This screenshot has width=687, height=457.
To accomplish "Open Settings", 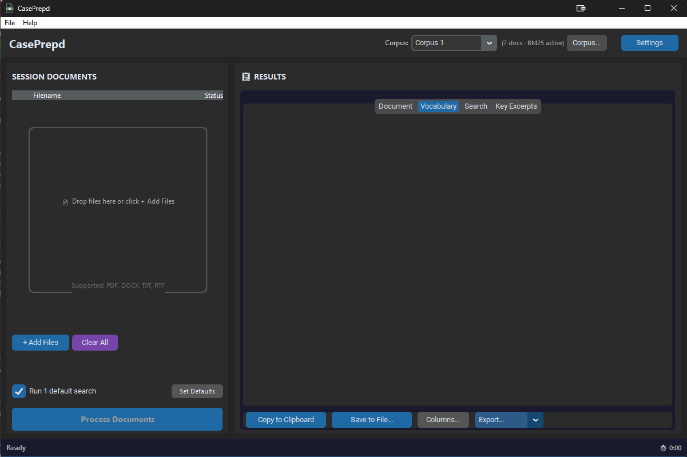I will point(649,42).
